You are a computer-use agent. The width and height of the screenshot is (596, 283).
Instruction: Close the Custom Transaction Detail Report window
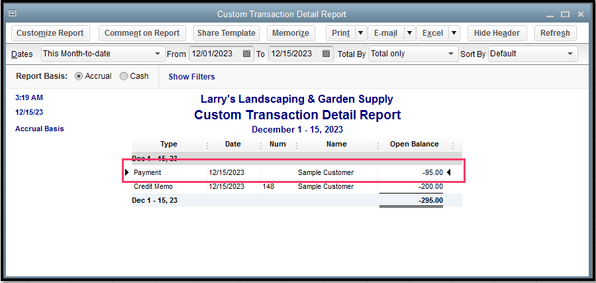pos(580,15)
